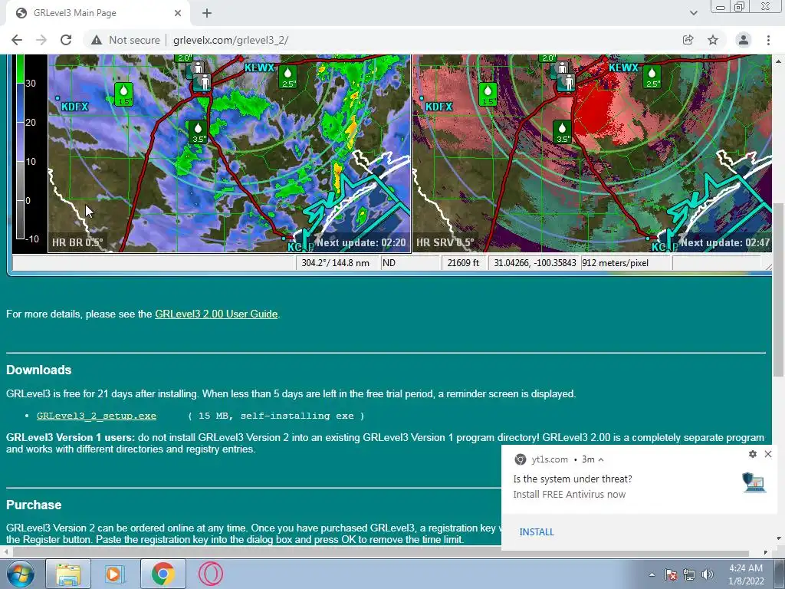The image size is (785, 589).
Task: Click the spotter person icon on right radar
Action: pyautogui.click(x=568, y=81)
